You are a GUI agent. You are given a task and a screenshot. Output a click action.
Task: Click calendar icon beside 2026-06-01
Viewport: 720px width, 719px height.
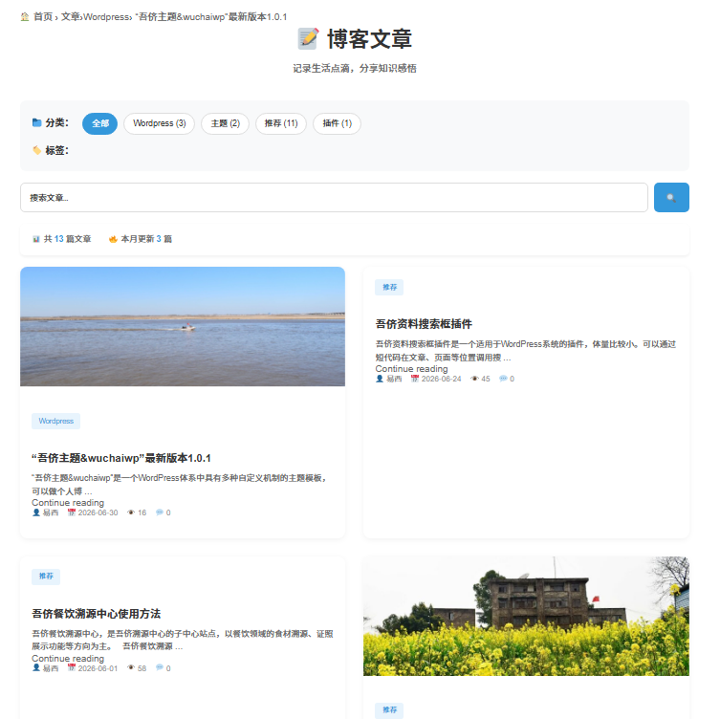pos(72,668)
